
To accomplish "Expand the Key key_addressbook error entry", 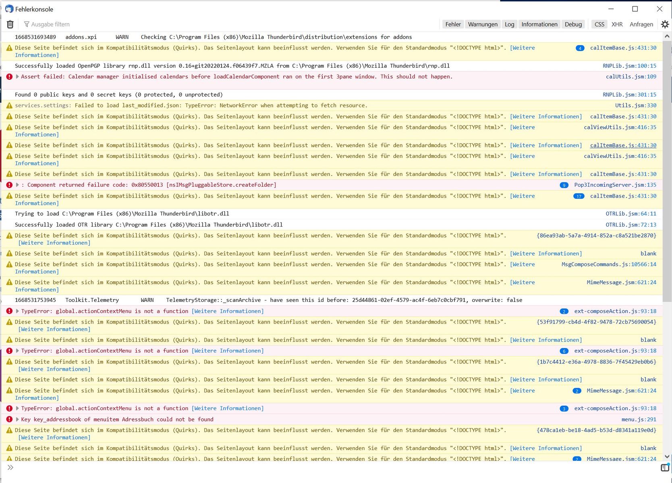I will pyautogui.click(x=17, y=419).
